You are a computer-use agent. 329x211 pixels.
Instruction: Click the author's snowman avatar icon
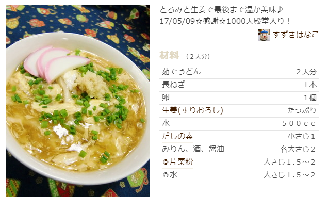[264, 35]
